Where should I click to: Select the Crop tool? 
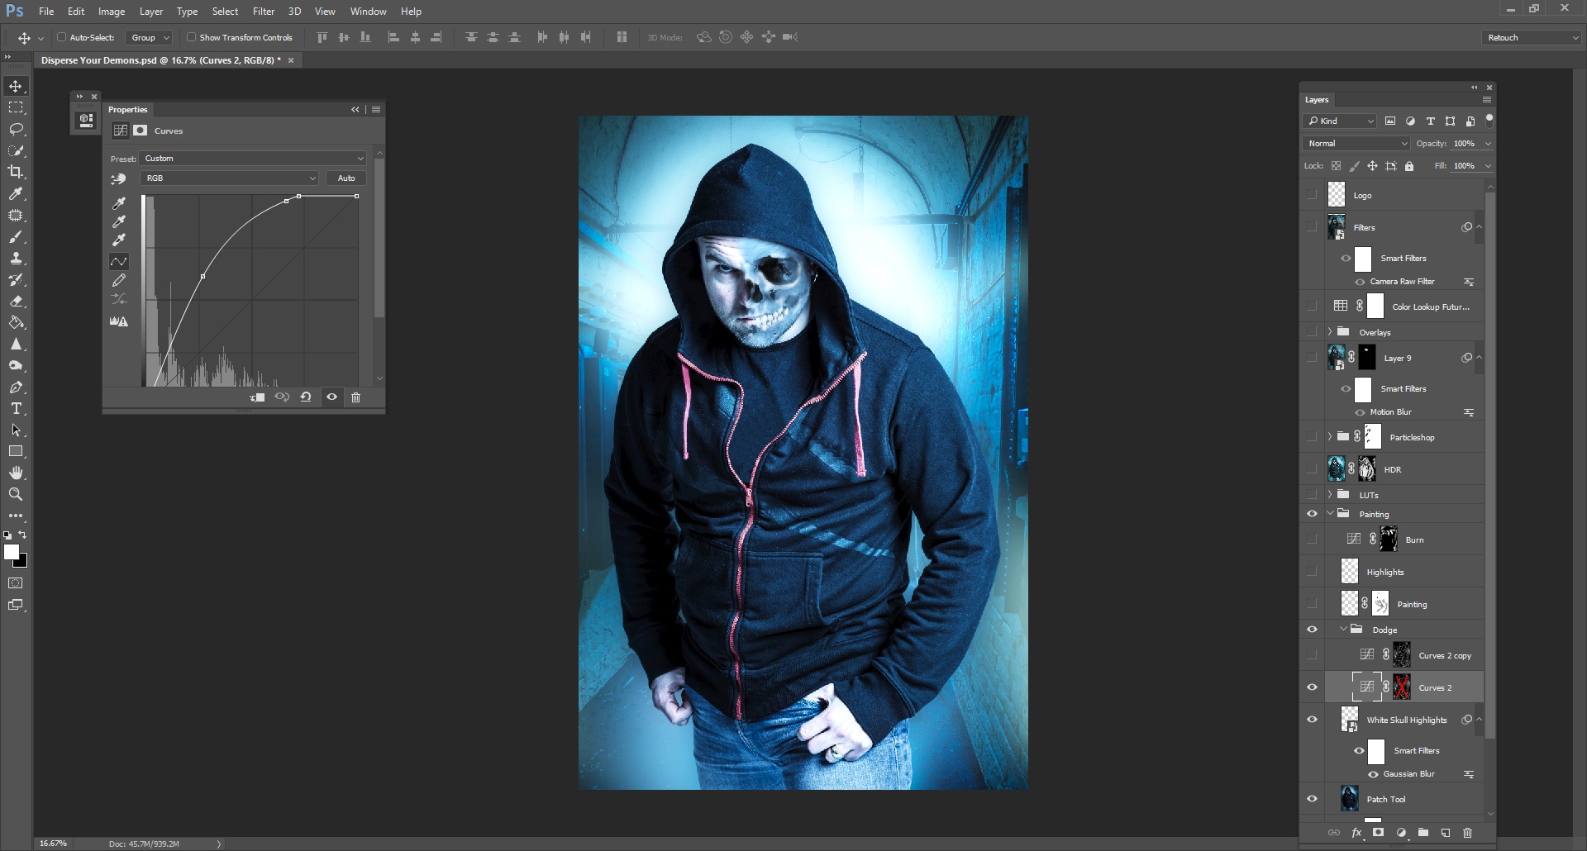pos(17,172)
